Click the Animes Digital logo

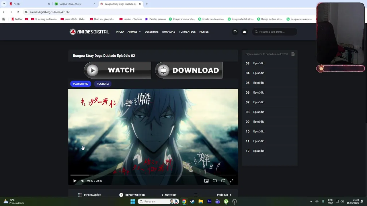[89, 32]
